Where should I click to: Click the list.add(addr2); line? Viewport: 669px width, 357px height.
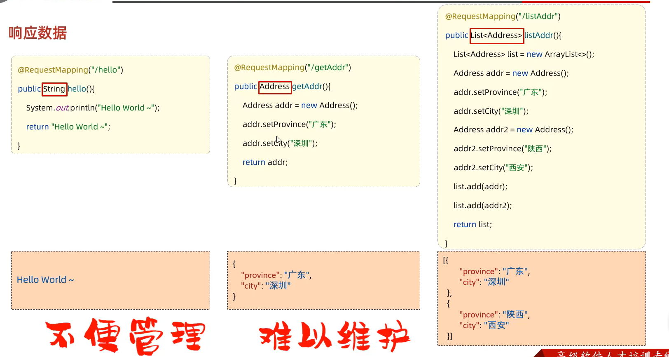coord(482,206)
